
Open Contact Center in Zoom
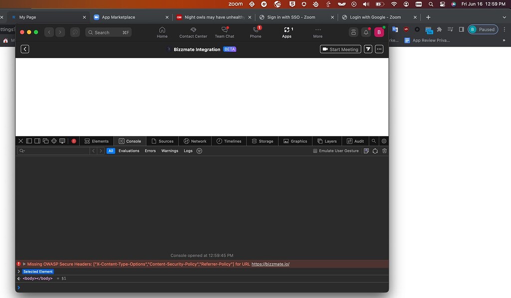[x=193, y=32]
